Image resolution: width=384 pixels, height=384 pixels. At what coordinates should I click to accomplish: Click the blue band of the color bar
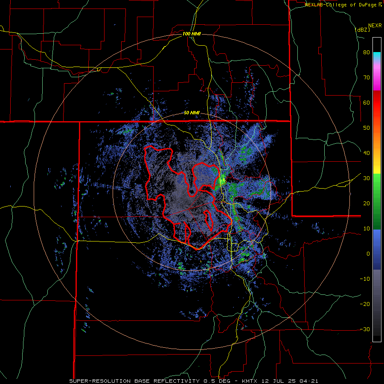pyautogui.click(x=377, y=249)
